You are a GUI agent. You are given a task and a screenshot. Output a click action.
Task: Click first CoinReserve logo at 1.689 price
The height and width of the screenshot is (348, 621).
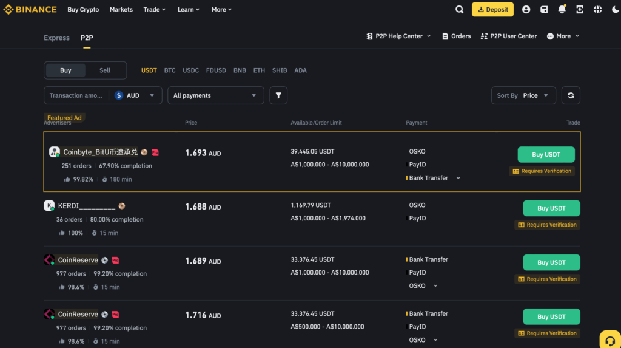49,260
